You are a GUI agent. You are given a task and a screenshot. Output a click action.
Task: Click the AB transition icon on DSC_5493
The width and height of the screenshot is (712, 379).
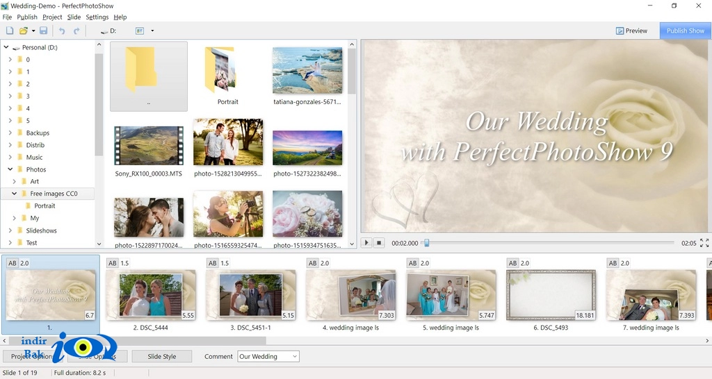[512, 263]
